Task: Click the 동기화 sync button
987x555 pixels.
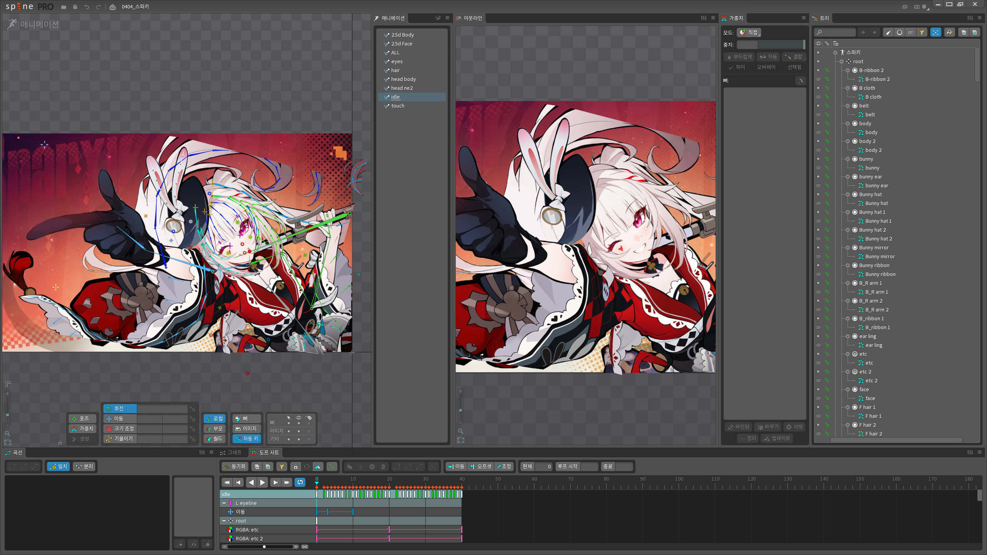Action: (x=234, y=467)
